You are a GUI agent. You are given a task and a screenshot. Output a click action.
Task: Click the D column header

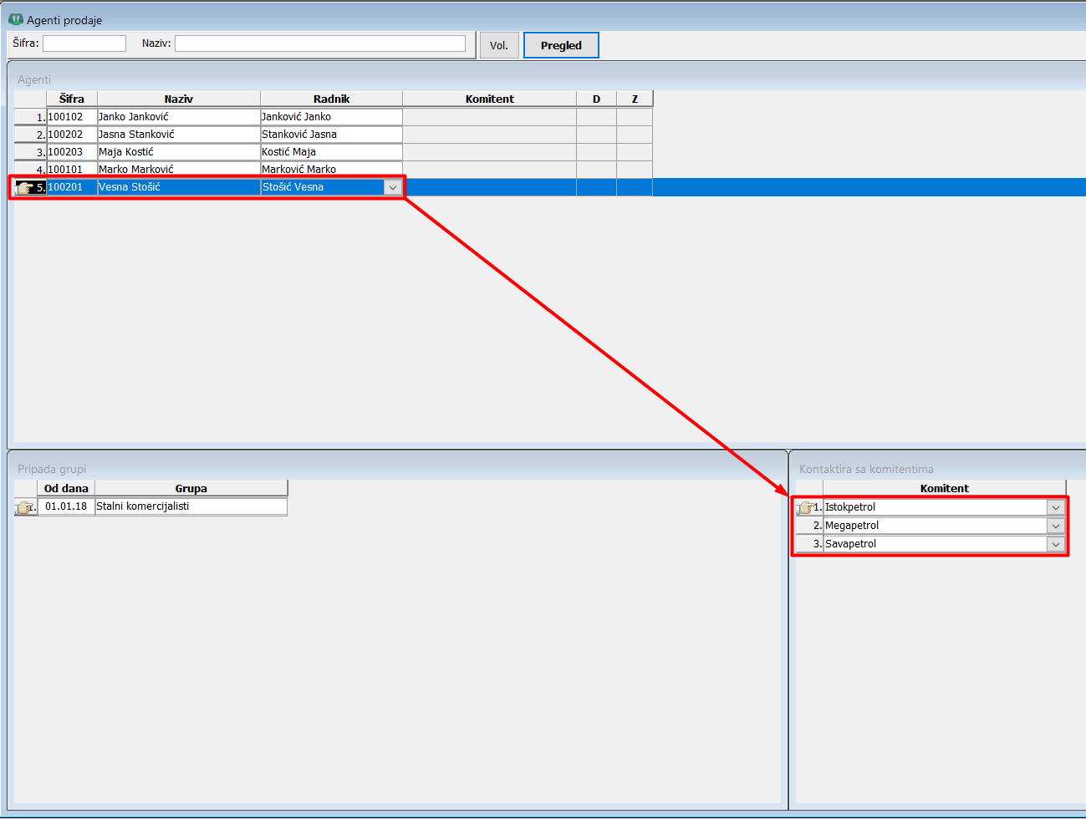(x=597, y=99)
